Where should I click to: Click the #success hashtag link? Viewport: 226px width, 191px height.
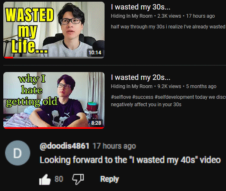143,97
